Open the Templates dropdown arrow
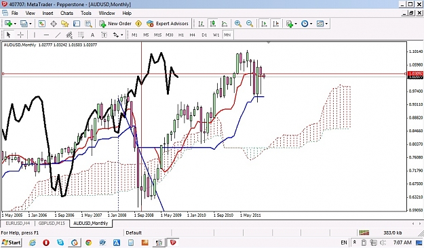 (x=327, y=24)
